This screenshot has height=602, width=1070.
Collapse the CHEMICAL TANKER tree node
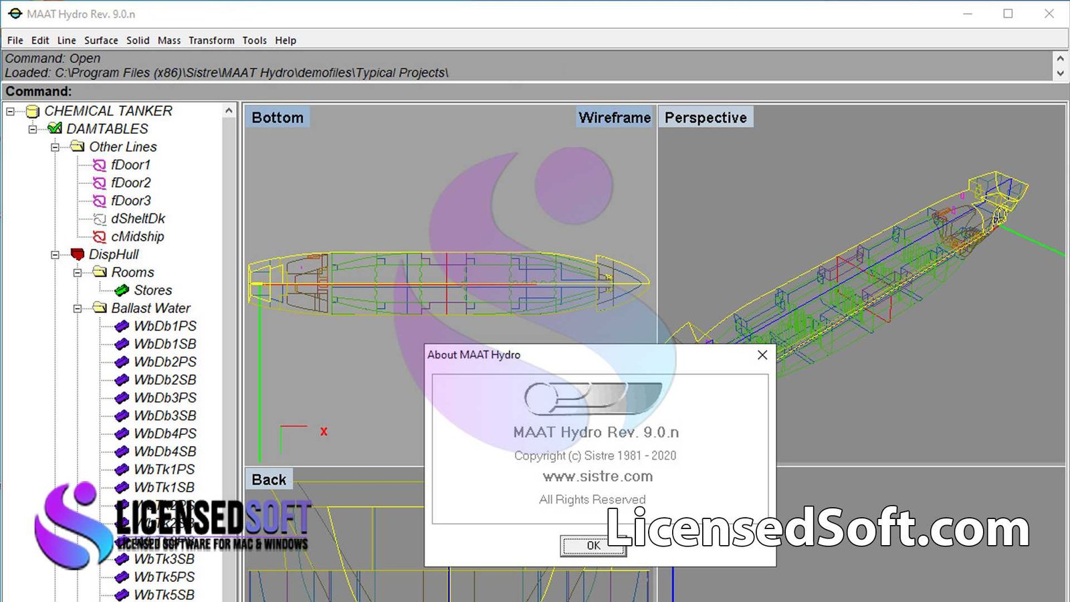pos(11,112)
